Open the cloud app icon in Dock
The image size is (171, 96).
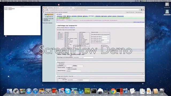point(100,91)
